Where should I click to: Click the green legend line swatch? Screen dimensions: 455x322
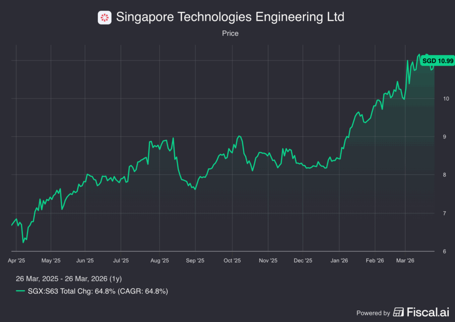20,291
